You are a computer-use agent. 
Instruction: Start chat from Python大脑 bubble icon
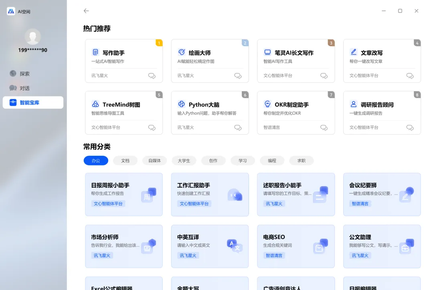(x=238, y=127)
